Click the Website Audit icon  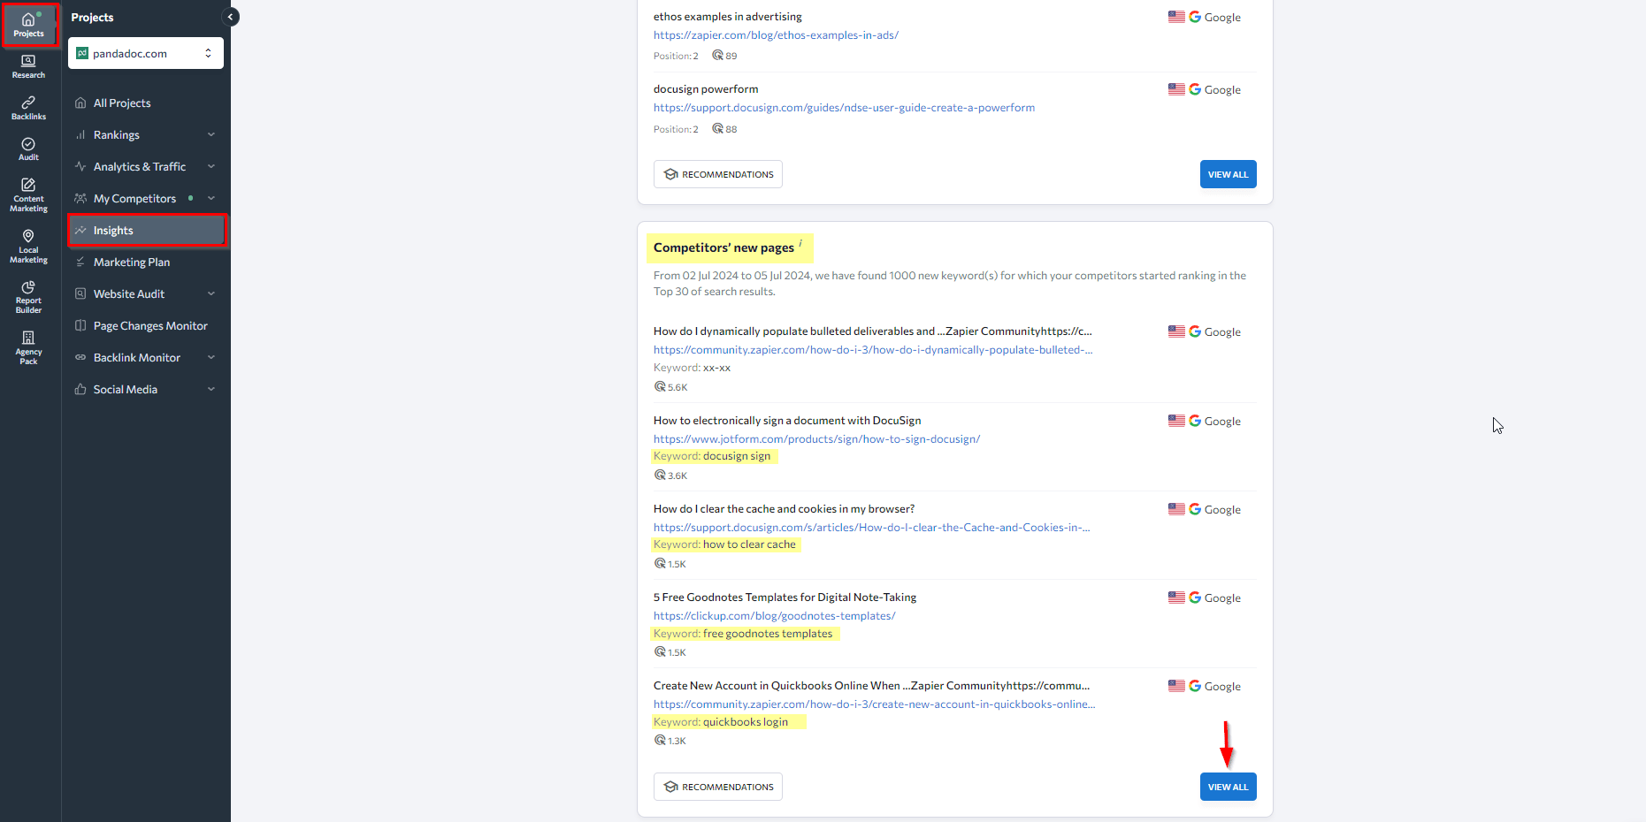pyautogui.click(x=80, y=293)
